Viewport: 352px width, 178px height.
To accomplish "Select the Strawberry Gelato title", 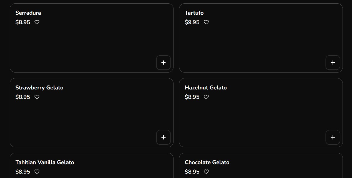I will (39, 87).
